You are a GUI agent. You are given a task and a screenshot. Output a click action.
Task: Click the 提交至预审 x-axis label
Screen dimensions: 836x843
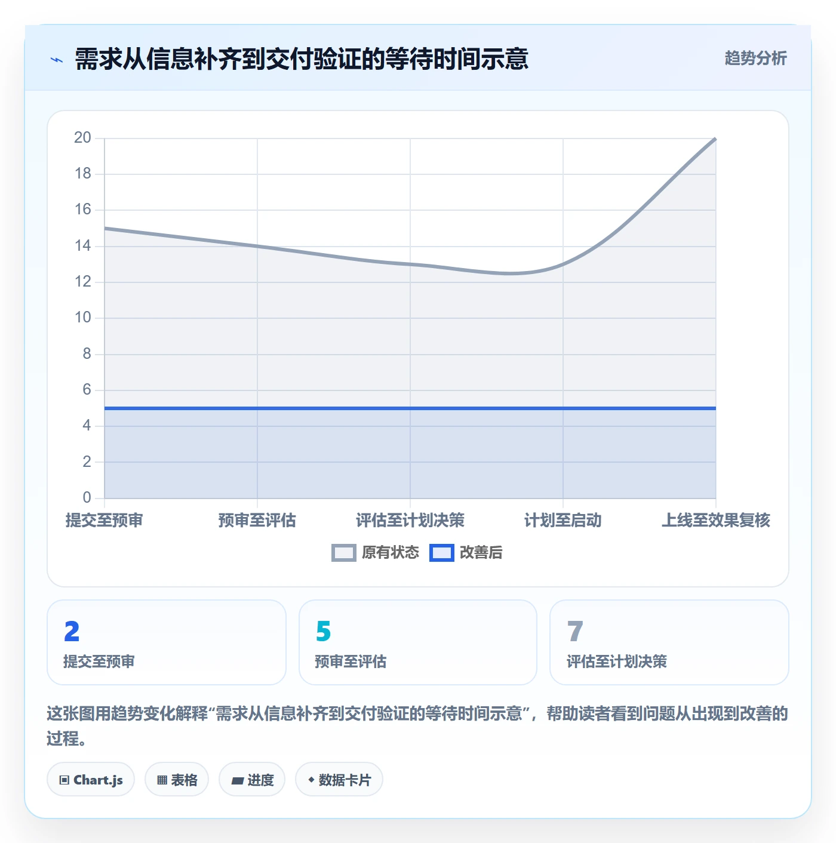(x=105, y=520)
